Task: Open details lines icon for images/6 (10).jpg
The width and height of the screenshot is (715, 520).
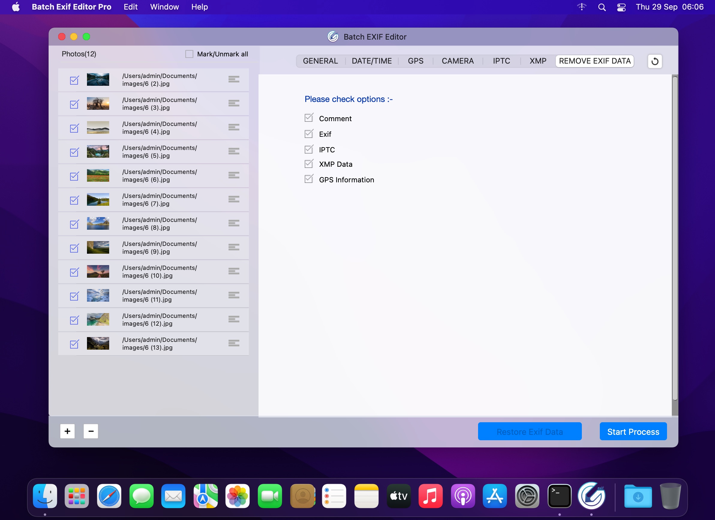Action: pyautogui.click(x=234, y=271)
